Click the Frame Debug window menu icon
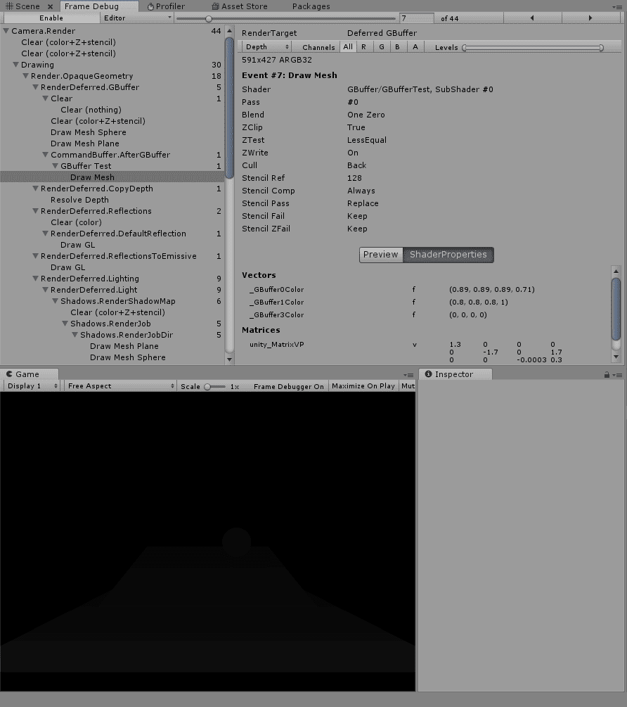The image size is (627, 707). point(621,8)
